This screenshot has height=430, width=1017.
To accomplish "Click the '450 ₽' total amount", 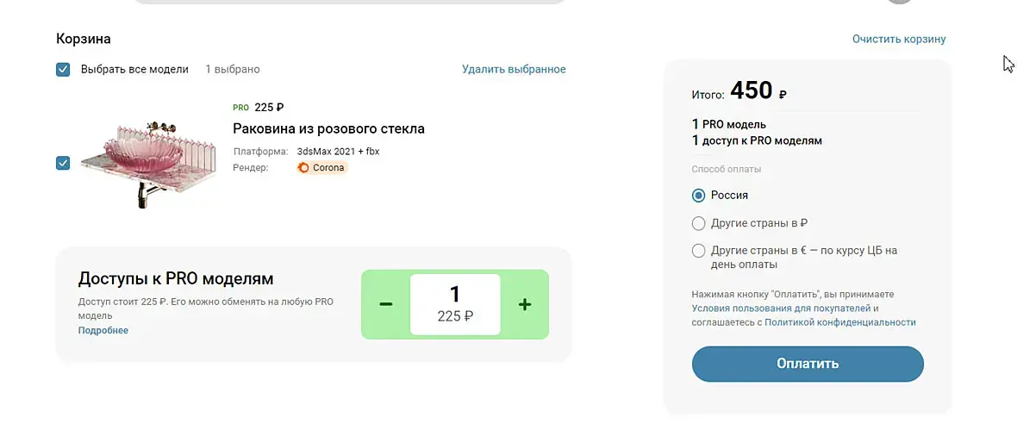I will (x=758, y=91).
